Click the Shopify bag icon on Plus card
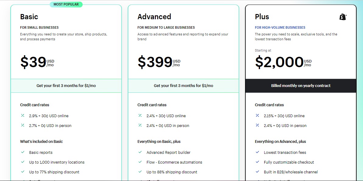The image size is (363, 181). [342, 17]
